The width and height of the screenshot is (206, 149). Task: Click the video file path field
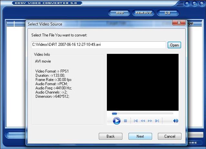[x=98, y=45]
